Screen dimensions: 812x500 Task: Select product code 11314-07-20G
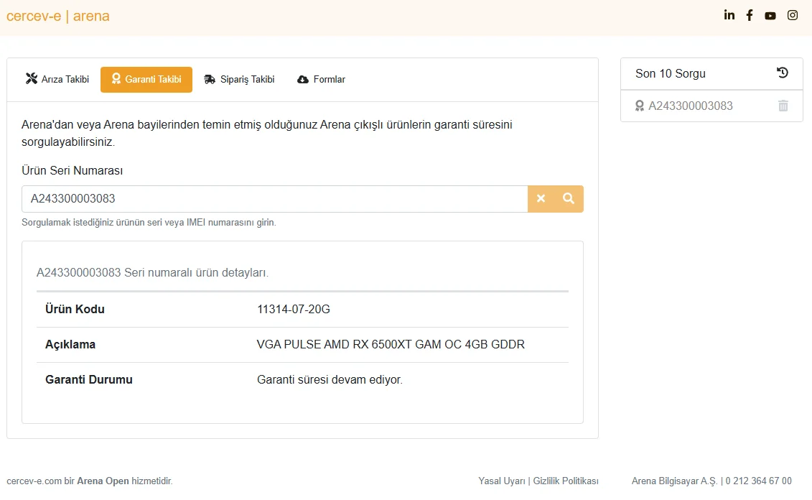(x=293, y=310)
